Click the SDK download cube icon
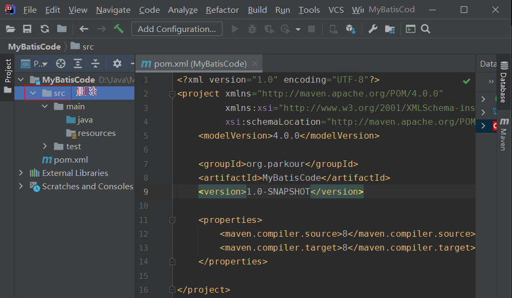This screenshot has height=298, width=512. pos(351,29)
